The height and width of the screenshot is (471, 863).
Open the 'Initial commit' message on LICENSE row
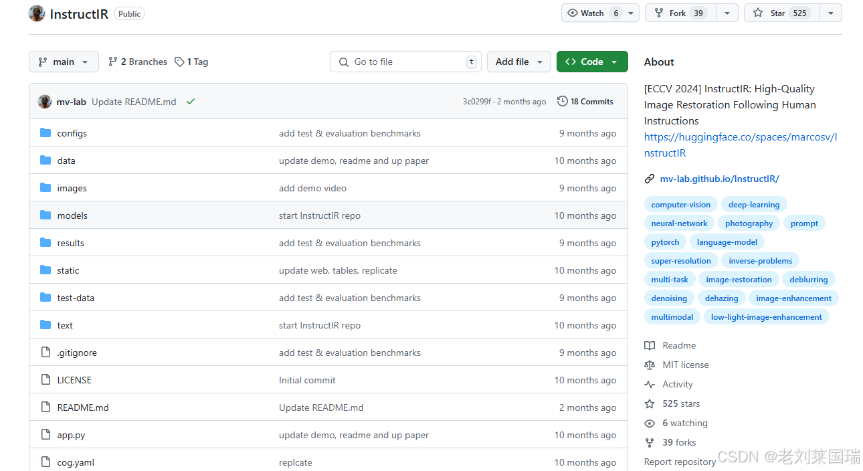tap(307, 380)
